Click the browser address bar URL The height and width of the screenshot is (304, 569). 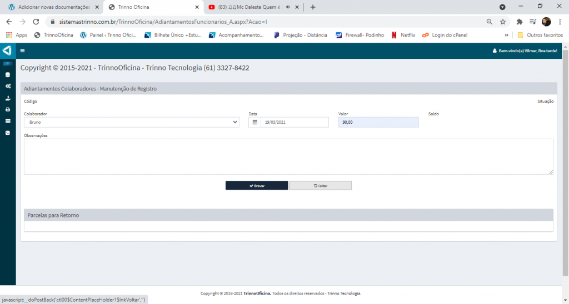(x=163, y=22)
